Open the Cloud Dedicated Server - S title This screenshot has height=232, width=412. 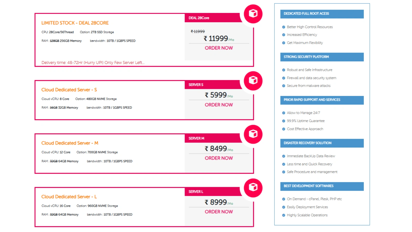(x=69, y=90)
